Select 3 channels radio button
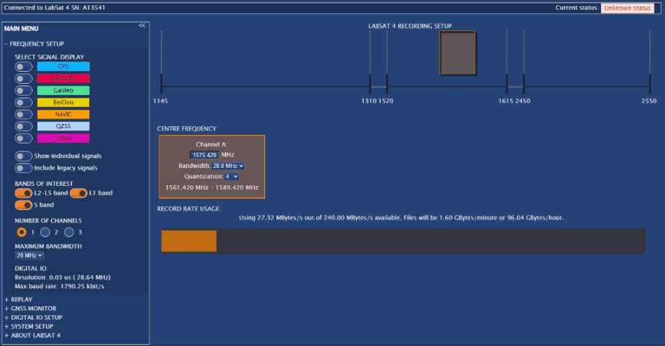This screenshot has width=665, height=346. click(69, 232)
